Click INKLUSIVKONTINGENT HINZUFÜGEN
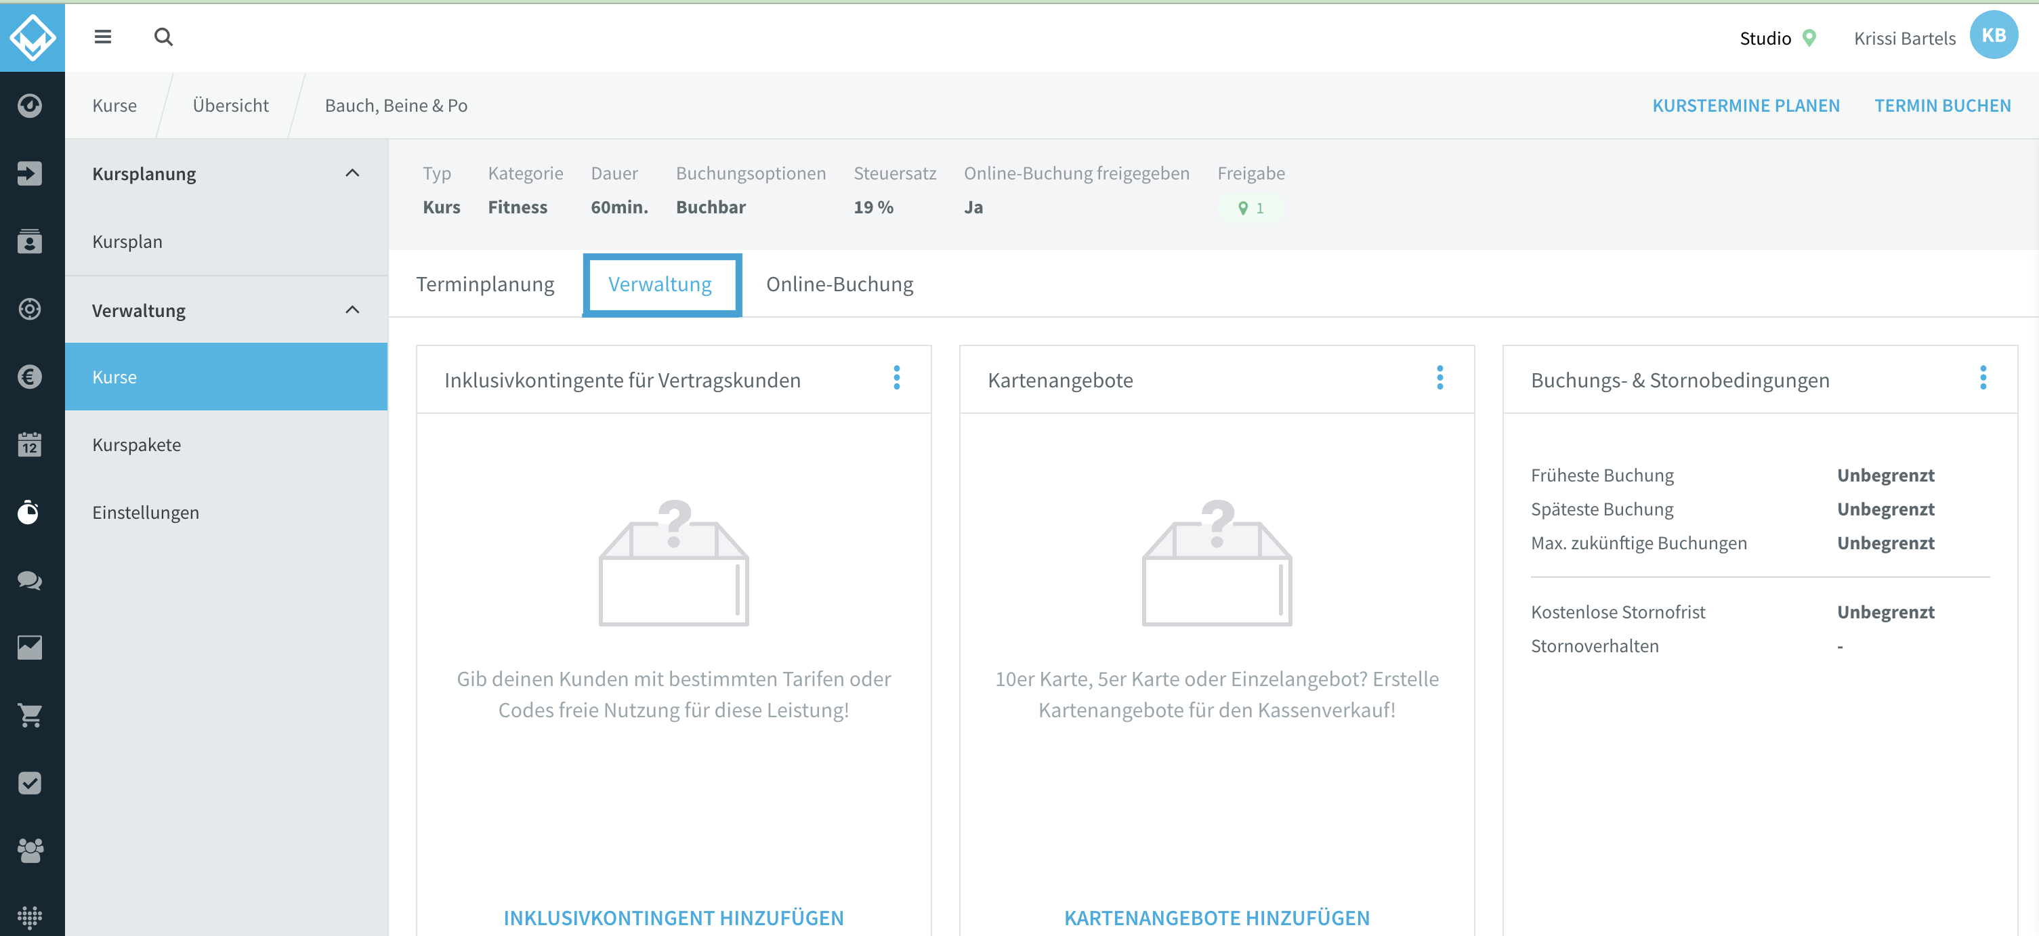The width and height of the screenshot is (2039, 936). (x=673, y=918)
